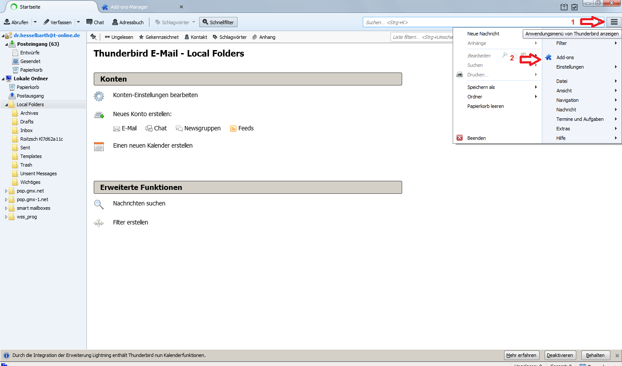This screenshot has width=622, height=366.
Task: Toggle the Anhang attachment filter
Action: [x=264, y=37]
